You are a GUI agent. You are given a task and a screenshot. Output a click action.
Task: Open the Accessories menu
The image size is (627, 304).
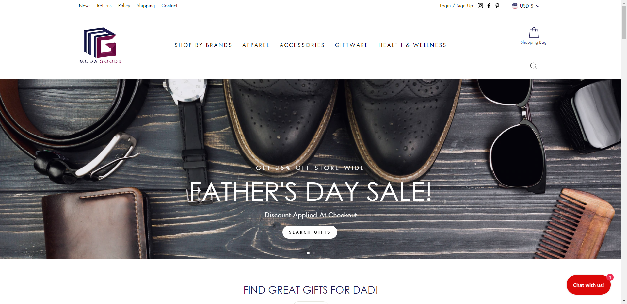click(x=302, y=45)
